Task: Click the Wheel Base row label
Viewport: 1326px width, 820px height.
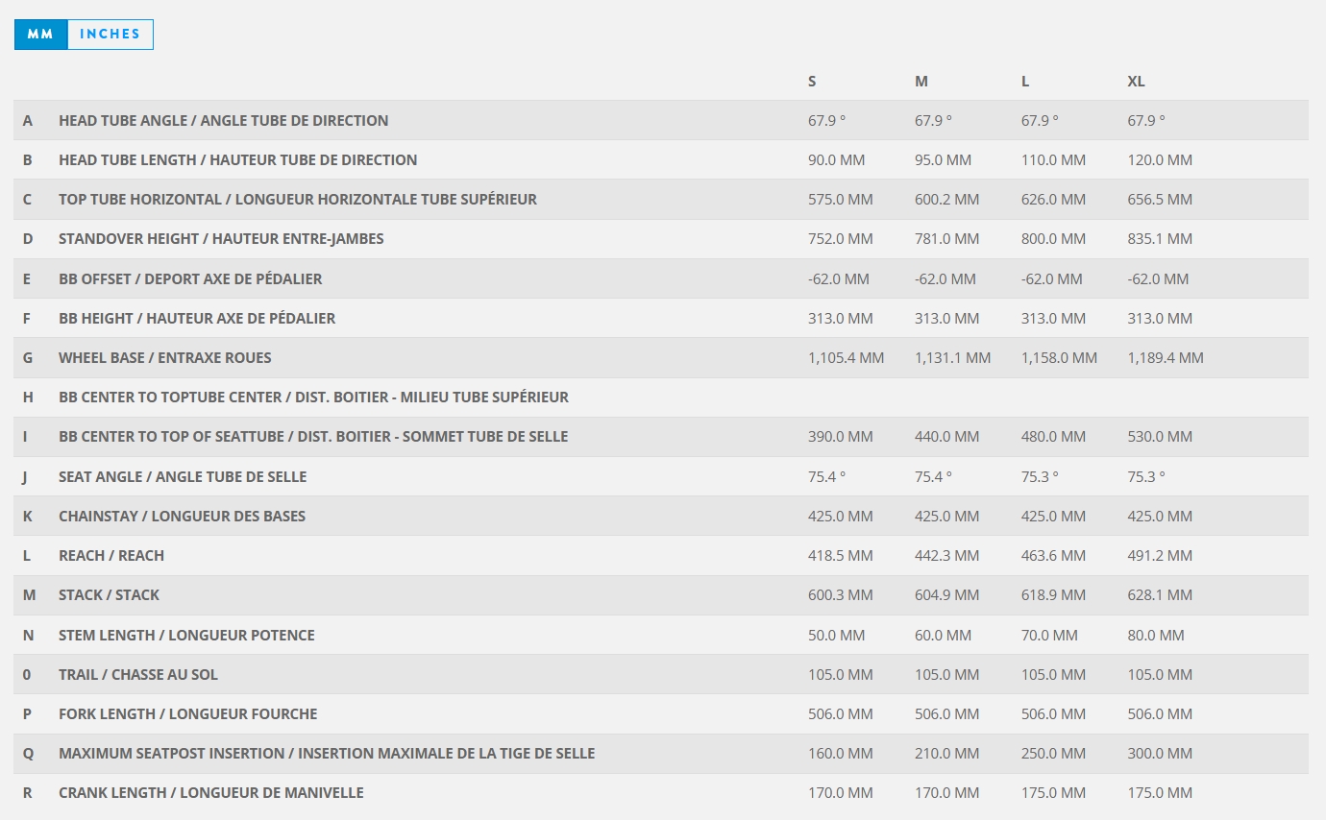Action: point(164,358)
